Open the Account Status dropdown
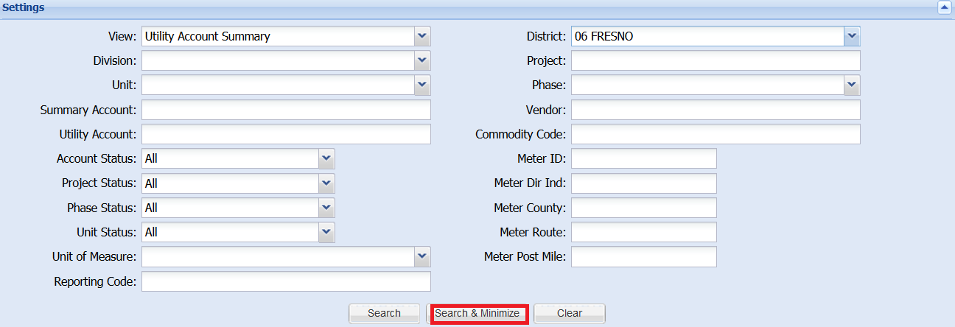This screenshot has height=327, width=955. (x=326, y=158)
